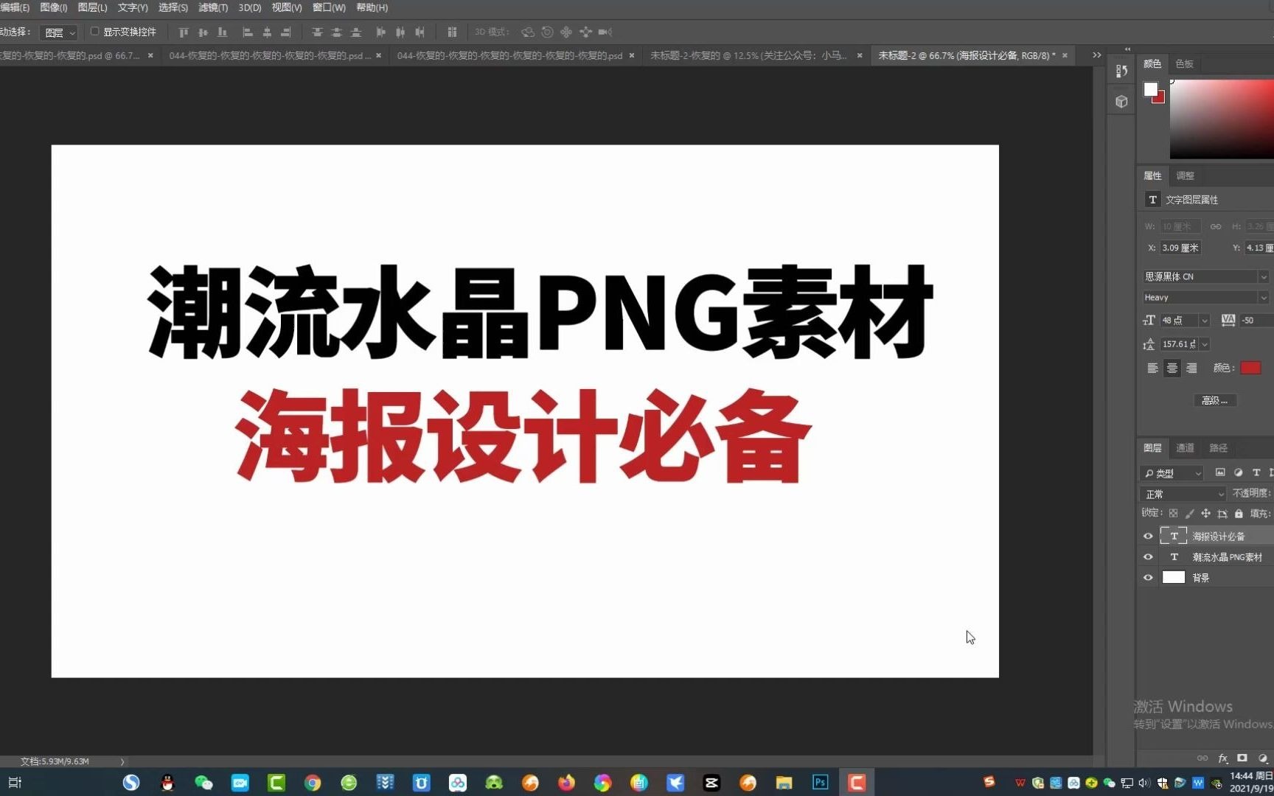
Task: Click the align right edges icon
Action: [286, 32]
